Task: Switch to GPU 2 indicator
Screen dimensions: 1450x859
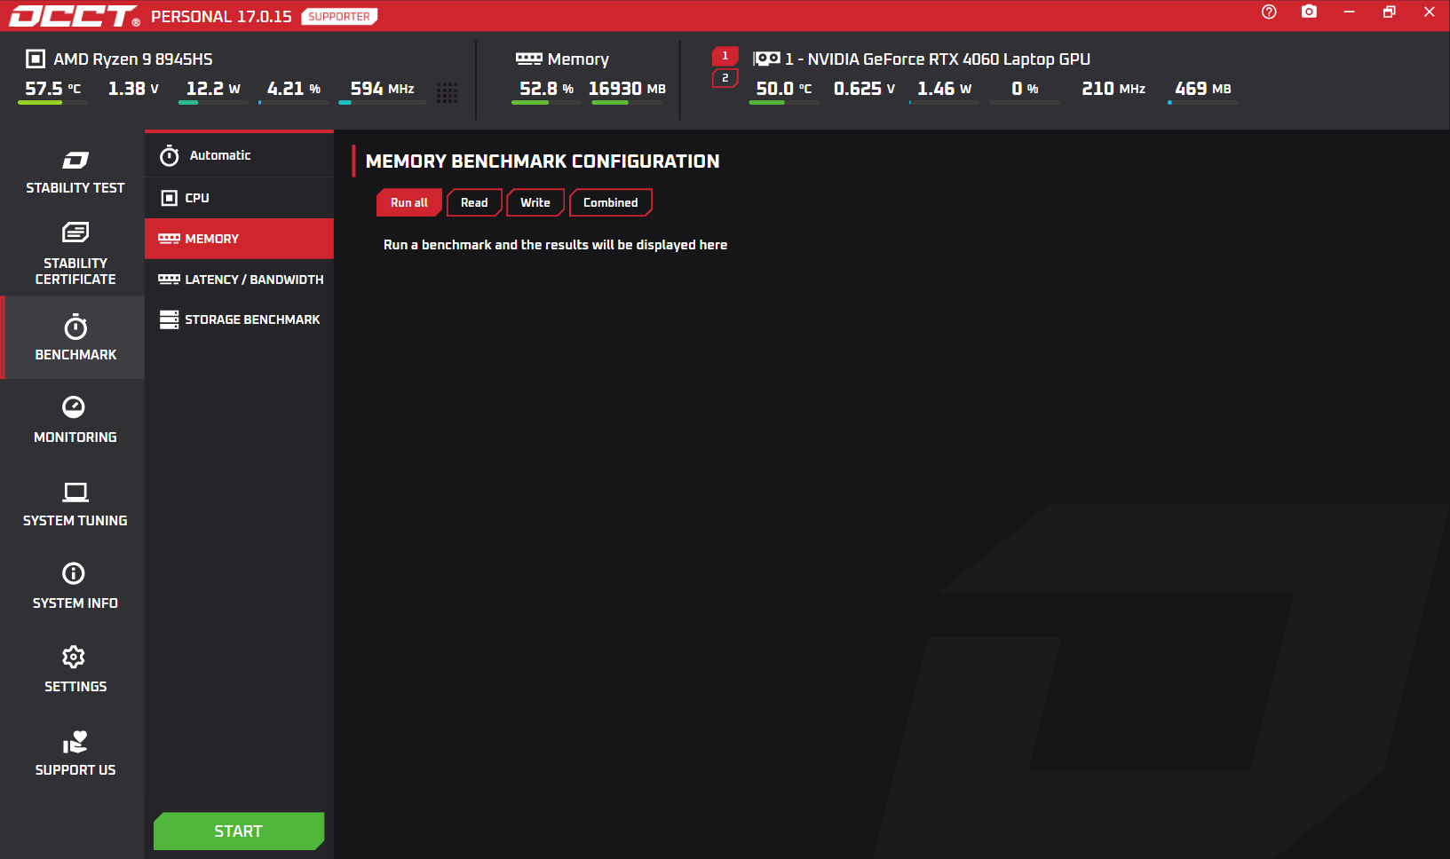Action: click(x=725, y=78)
